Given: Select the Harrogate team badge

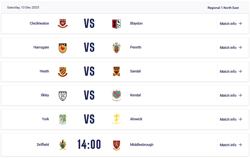Looking at the screenshot, I should coord(63,48).
